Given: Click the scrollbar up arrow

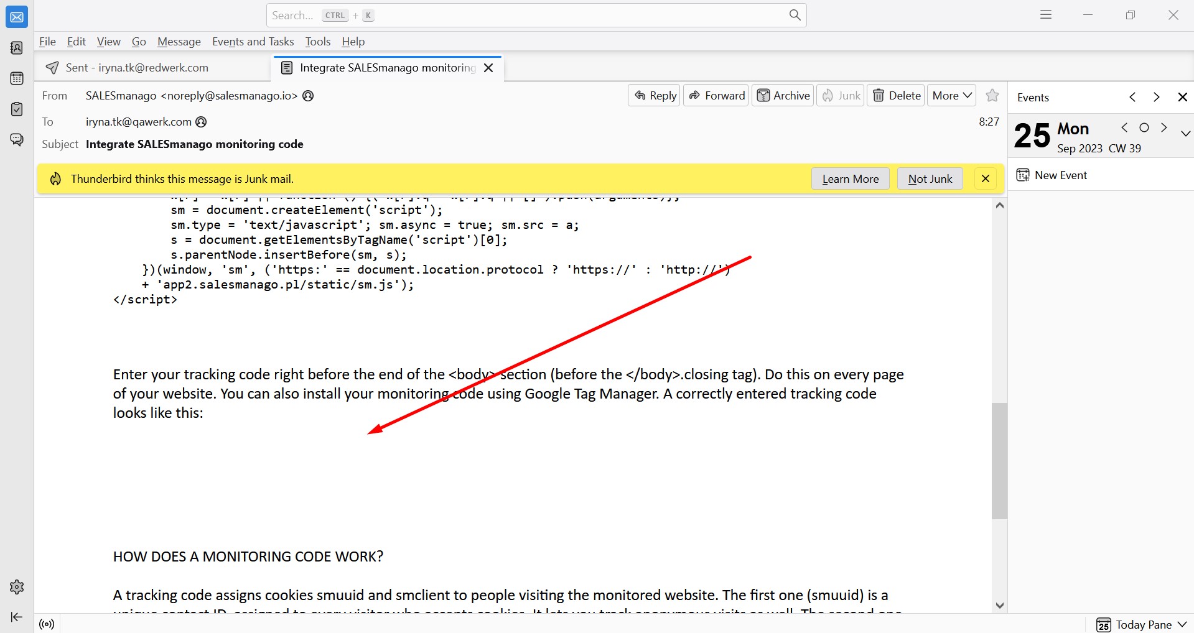Looking at the screenshot, I should pos(999,206).
